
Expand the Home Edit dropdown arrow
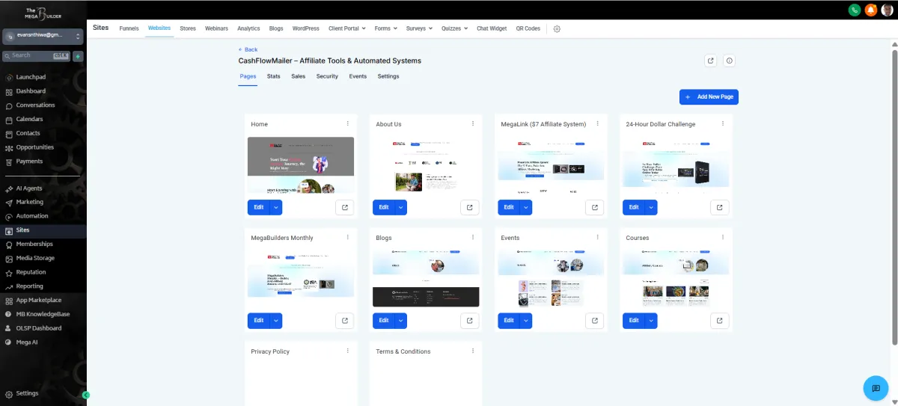276,207
